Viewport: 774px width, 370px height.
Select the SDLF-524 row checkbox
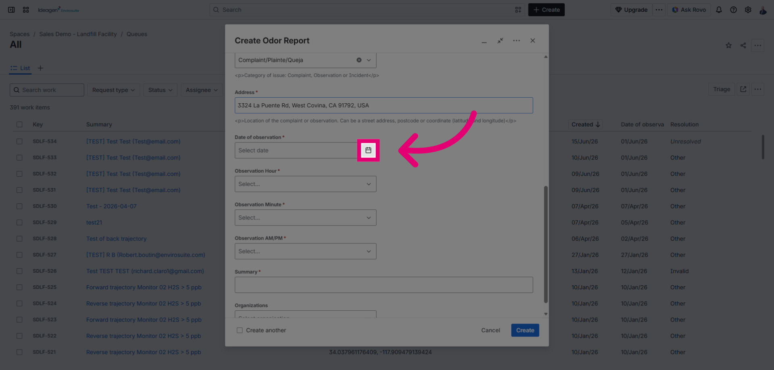[19, 303]
